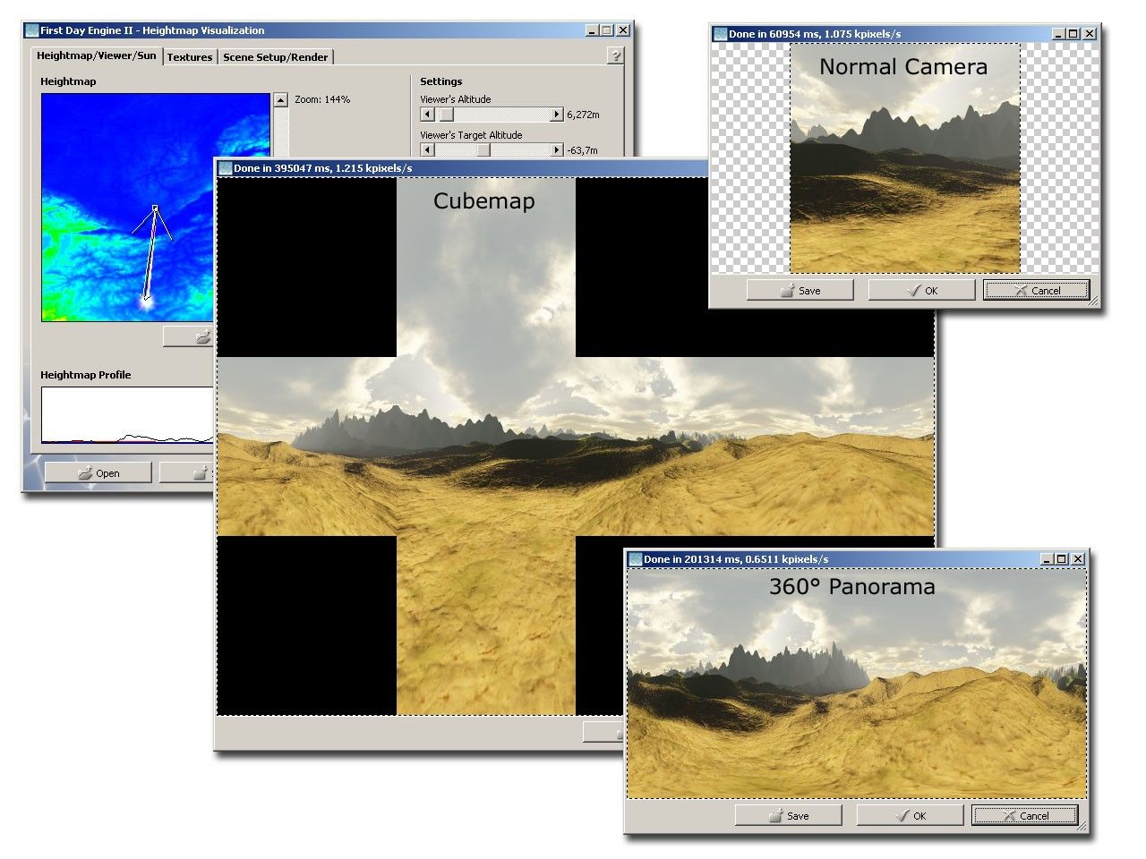1146x859 pixels.
Task: Click the Viewer's Target Altitude slider left arrow
Action: tap(427, 149)
